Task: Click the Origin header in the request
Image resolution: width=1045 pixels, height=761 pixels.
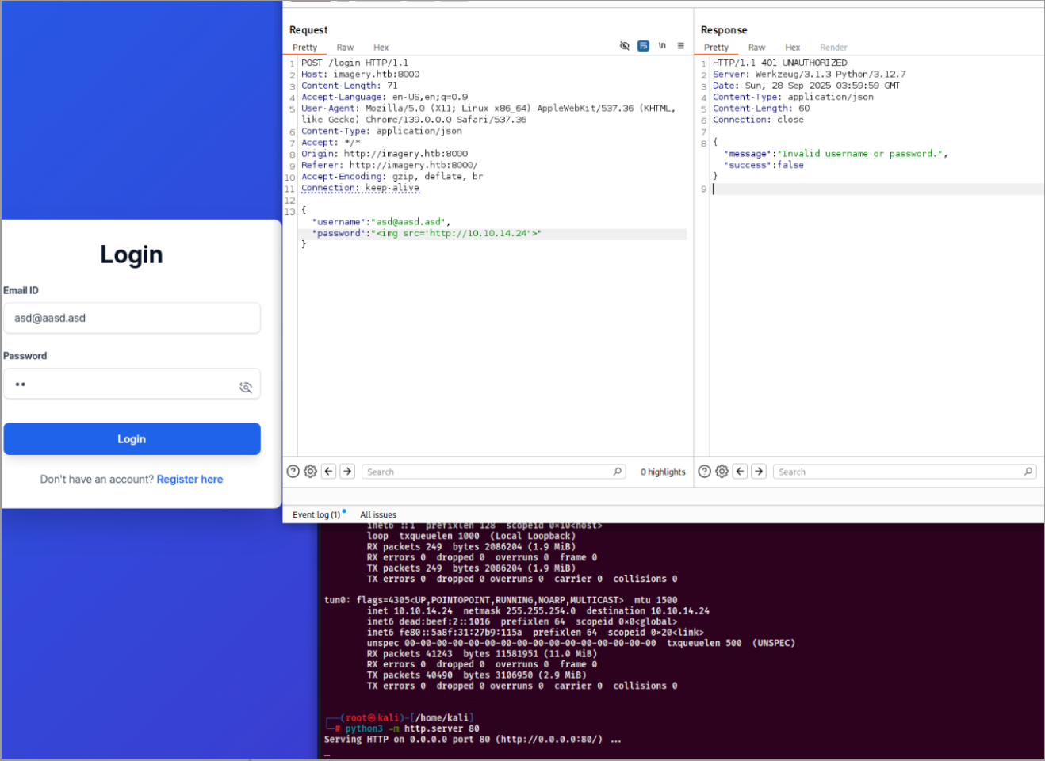Action: (x=385, y=154)
